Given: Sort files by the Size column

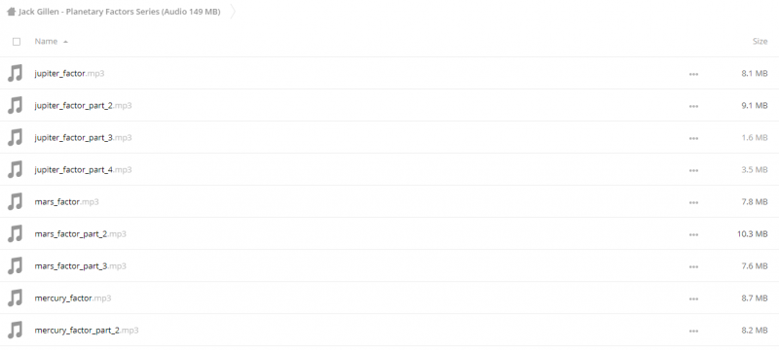Looking at the screenshot, I should click(x=760, y=42).
